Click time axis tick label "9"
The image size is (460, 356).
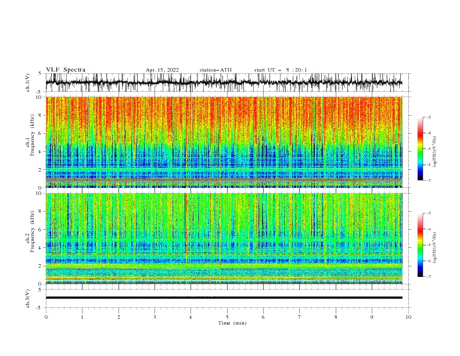coord(372,317)
